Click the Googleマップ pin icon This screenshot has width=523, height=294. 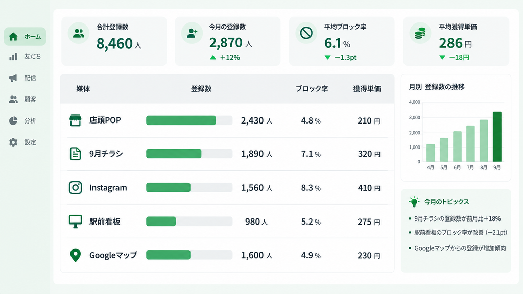click(76, 255)
